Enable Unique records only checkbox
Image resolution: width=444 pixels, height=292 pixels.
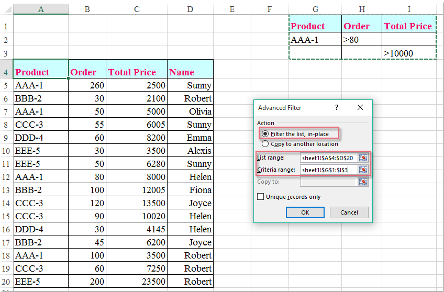pyautogui.click(x=261, y=197)
